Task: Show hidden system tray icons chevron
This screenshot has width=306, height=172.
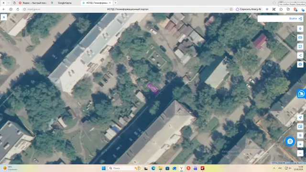Action: (274, 168)
